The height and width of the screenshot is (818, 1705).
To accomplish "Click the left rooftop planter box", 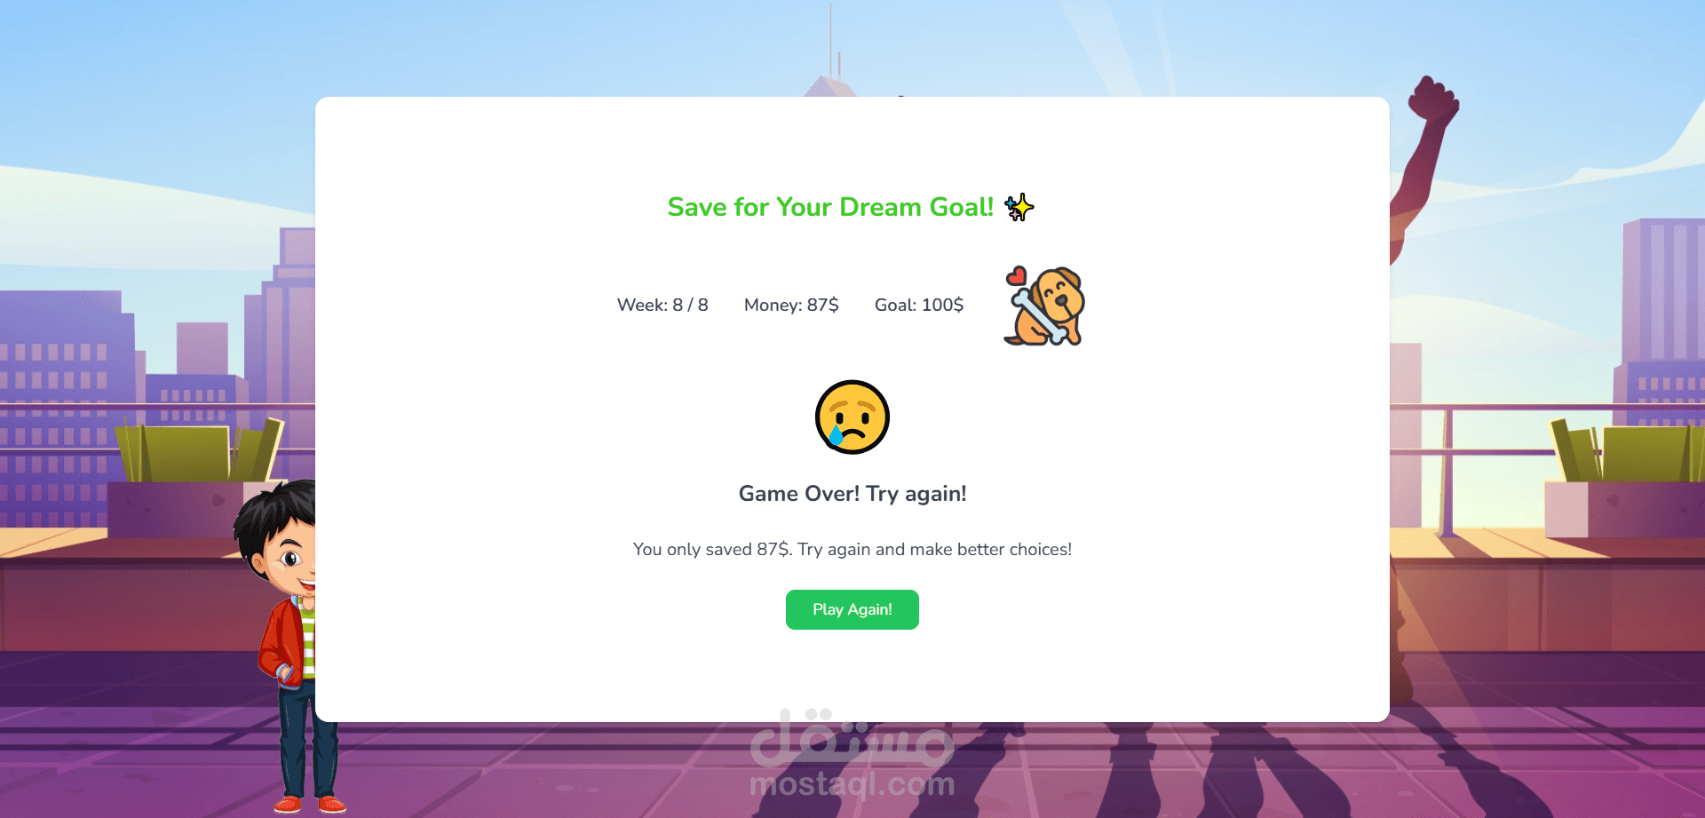I will tap(200, 480).
